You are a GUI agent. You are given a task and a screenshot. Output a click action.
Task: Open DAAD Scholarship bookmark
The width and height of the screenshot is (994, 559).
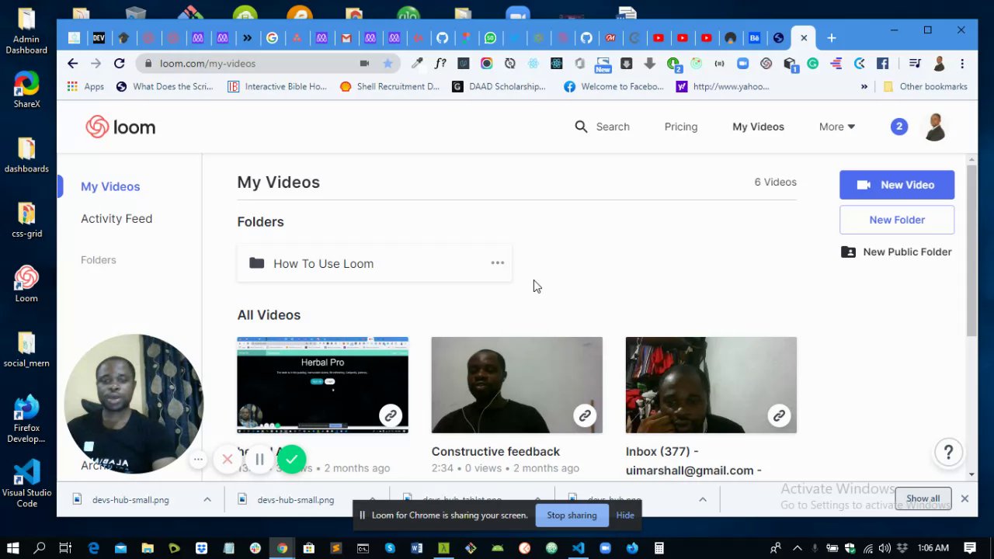(x=499, y=87)
